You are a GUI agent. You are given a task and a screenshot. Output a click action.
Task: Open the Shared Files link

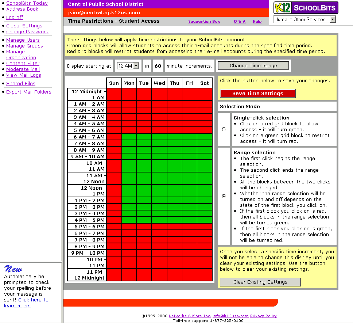click(x=21, y=83)
